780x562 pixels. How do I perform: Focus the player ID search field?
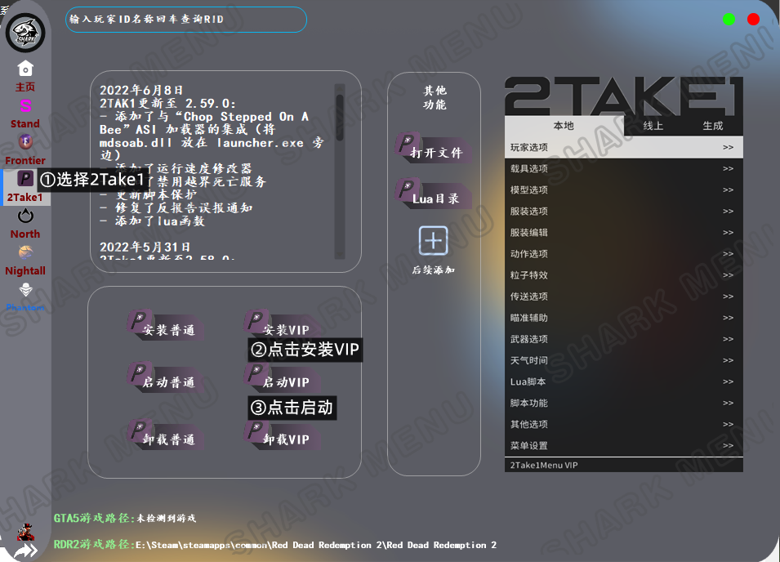point(186,20)
